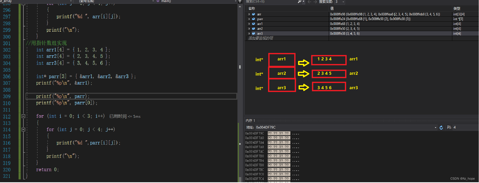Click the variable cube icon beside arr2
This screenshot has height=183, width=479.
coord(253,29)
